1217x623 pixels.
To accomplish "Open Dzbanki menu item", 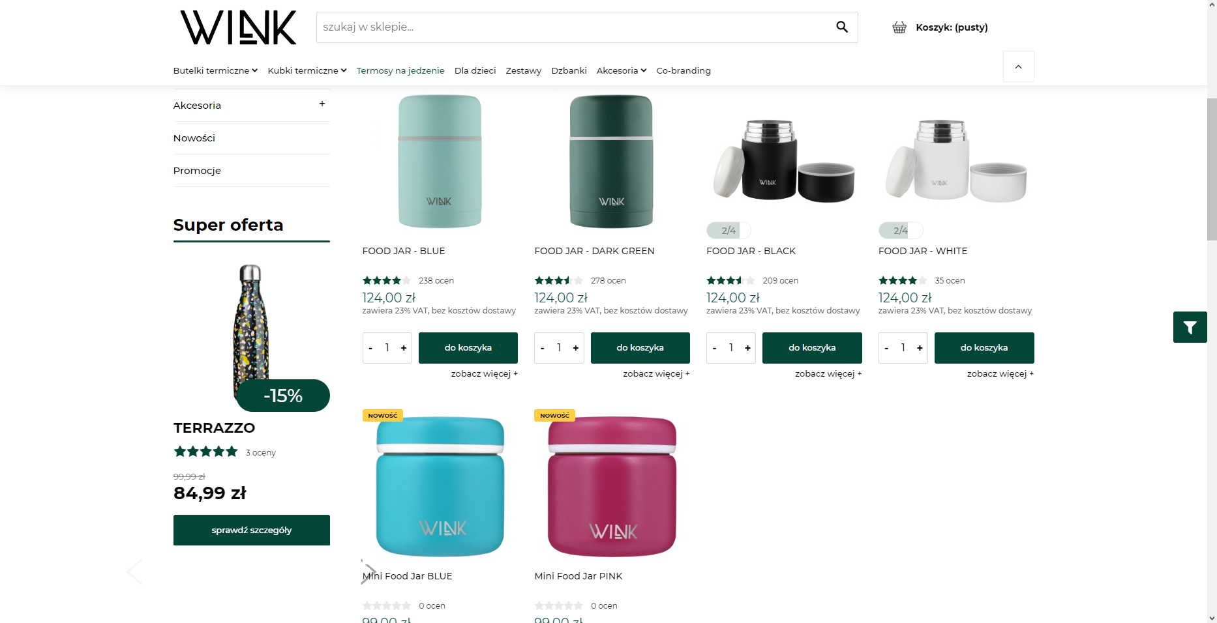I will pos(569,70).
